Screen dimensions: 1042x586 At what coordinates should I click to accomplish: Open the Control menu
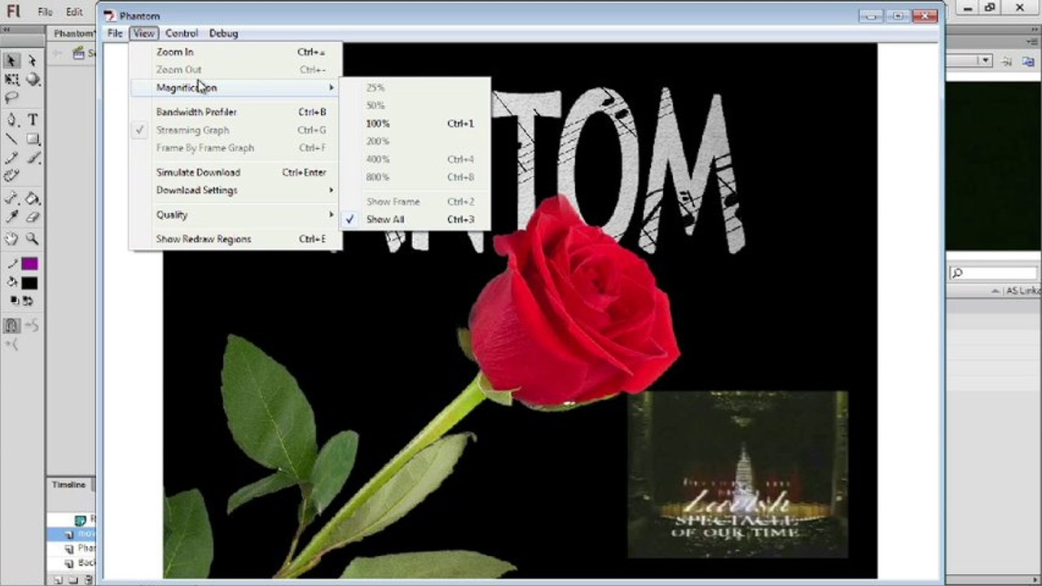(182, 33)
